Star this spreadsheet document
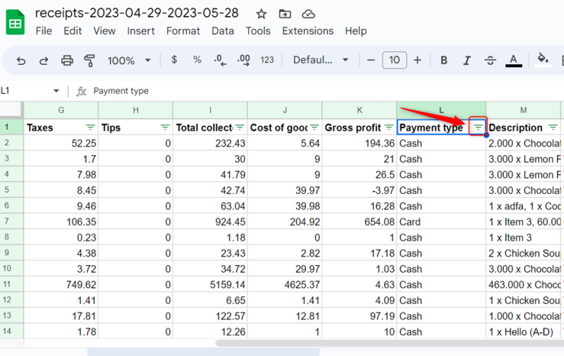The height and width of the screenshot is (356, 564). pos(261,14)
